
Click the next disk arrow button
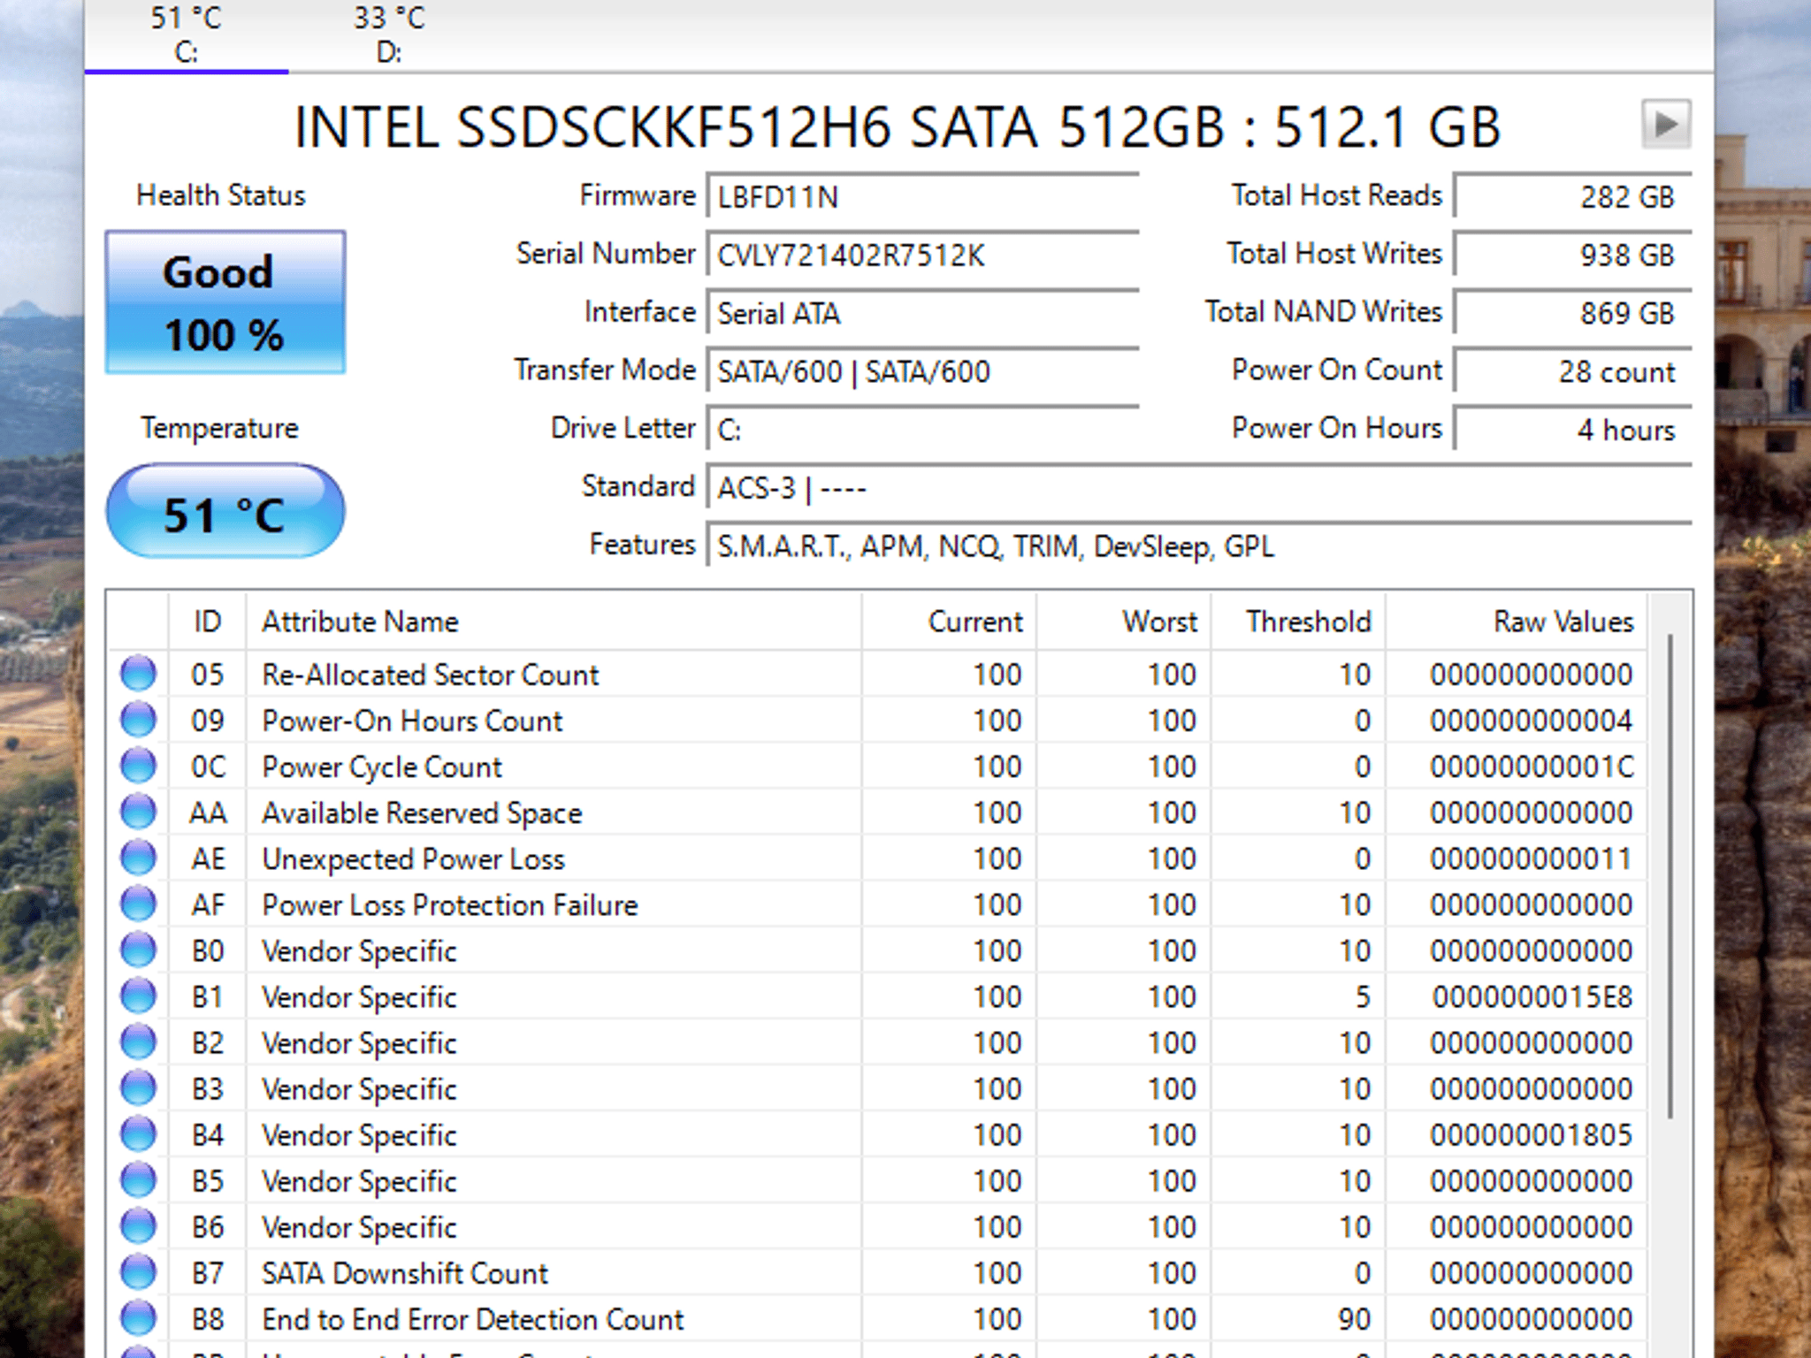coord(1666,124)
